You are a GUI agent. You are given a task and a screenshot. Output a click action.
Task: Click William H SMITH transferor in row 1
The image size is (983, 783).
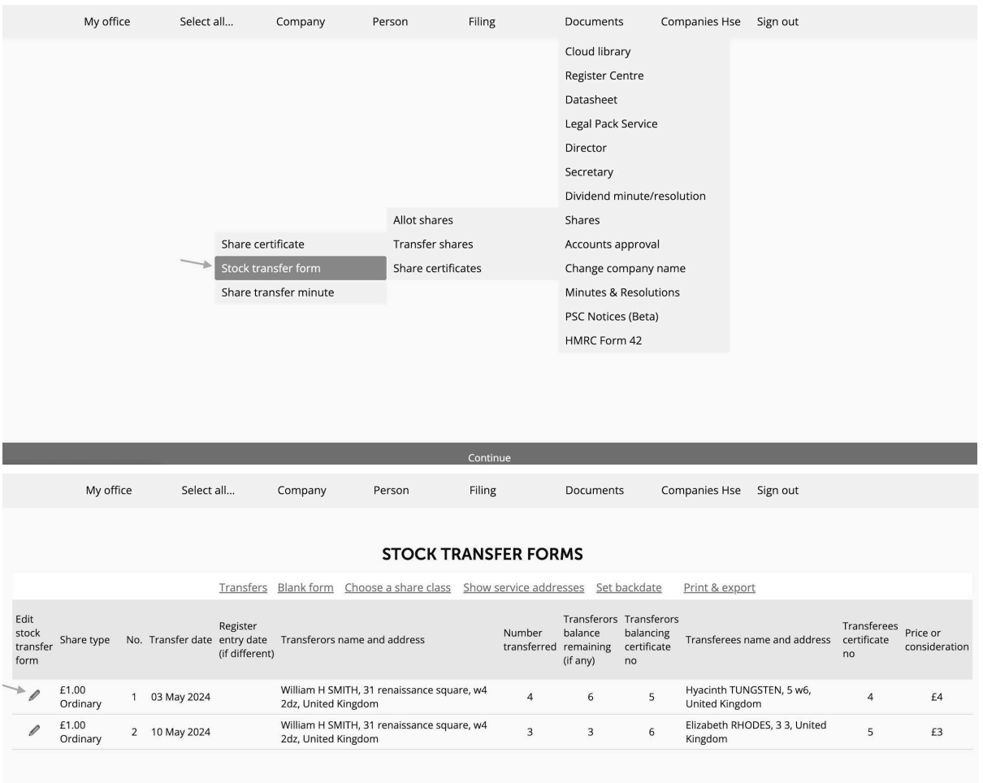coord(384,696)
